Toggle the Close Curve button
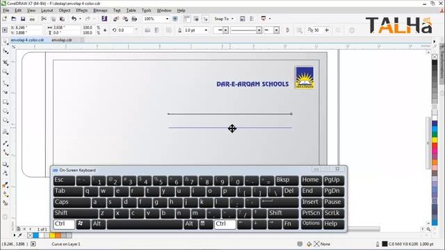Image resolution: width=445 pixels, height=250 pixels. 287,30
